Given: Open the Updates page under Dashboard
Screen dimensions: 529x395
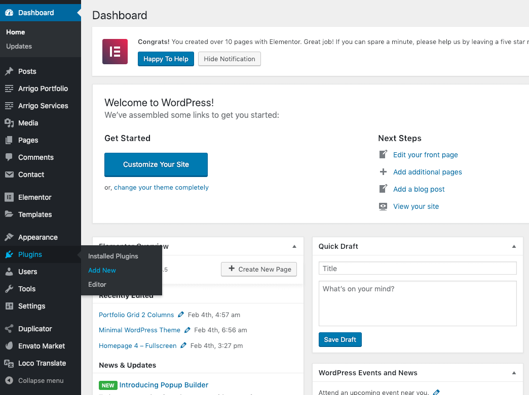Looking at the screenshot, I should tap(19, 47).
